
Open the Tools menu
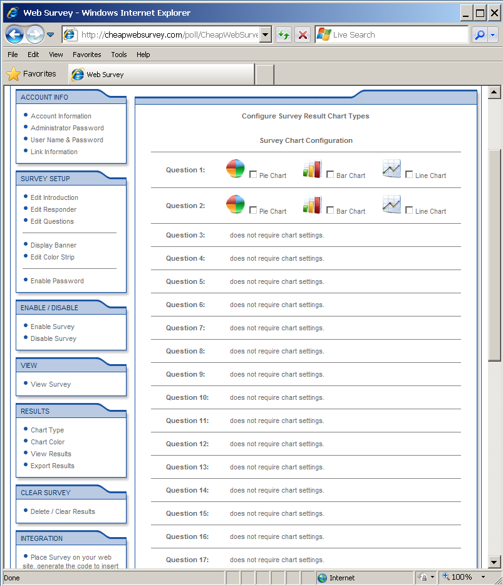point(119,55)
